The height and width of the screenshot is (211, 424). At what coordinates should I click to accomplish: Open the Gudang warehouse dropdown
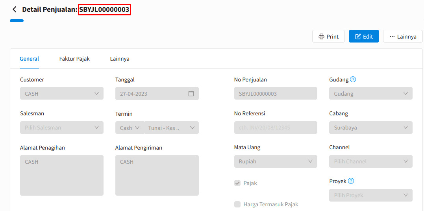pyautogui.click(x=370, y=94)
